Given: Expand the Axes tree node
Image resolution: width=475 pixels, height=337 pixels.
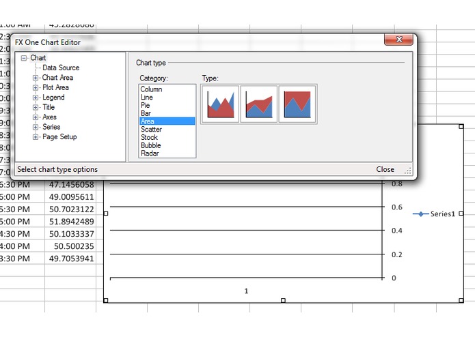Looking at the screenshot, I should 36,117.
